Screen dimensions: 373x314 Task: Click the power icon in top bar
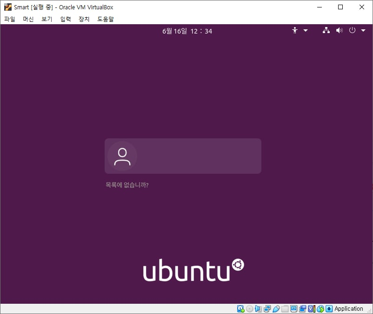[x=352, y=30]
